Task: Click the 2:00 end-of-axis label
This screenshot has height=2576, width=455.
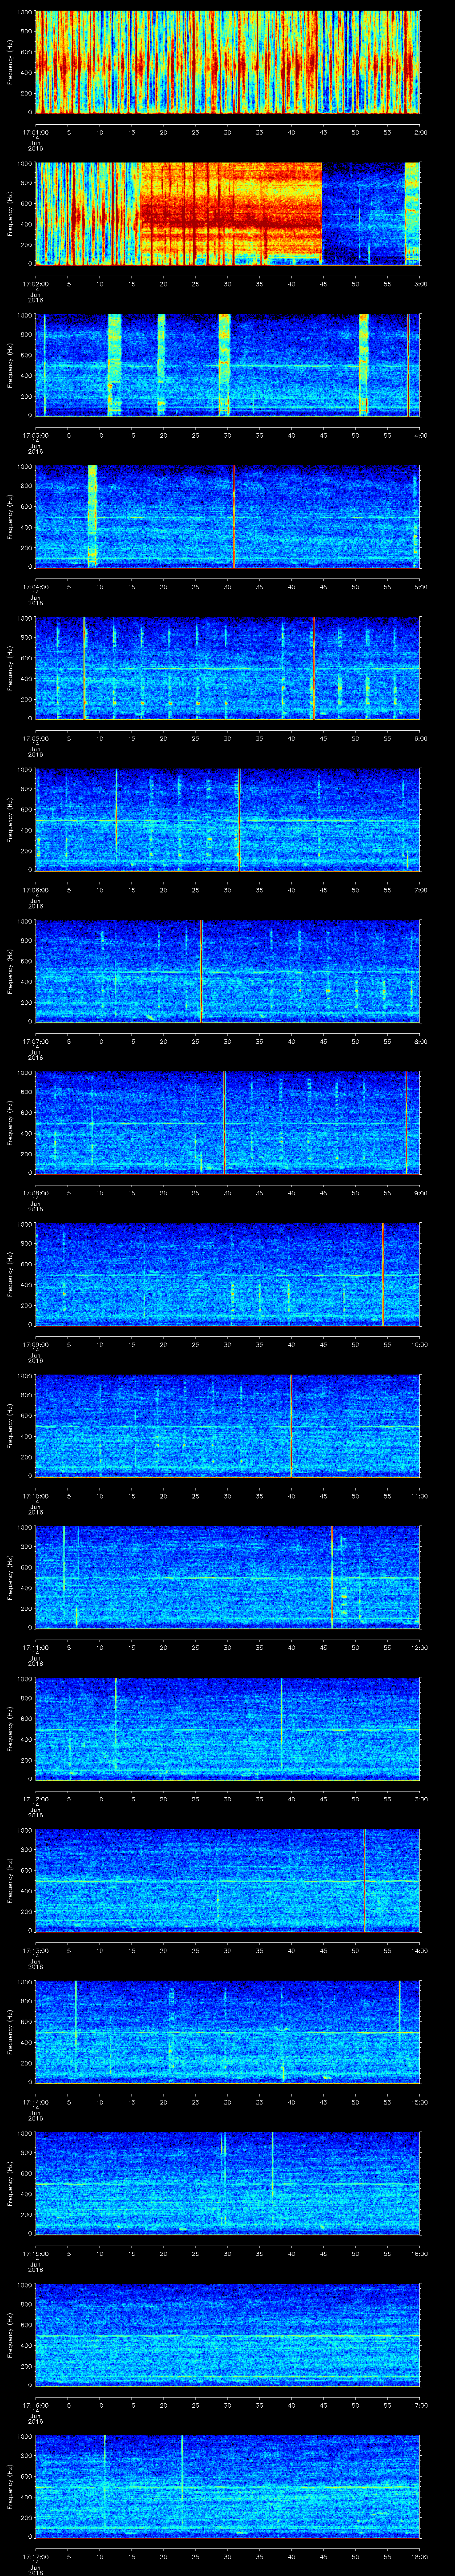Action: pyautogui.click(x=420, y=132)
